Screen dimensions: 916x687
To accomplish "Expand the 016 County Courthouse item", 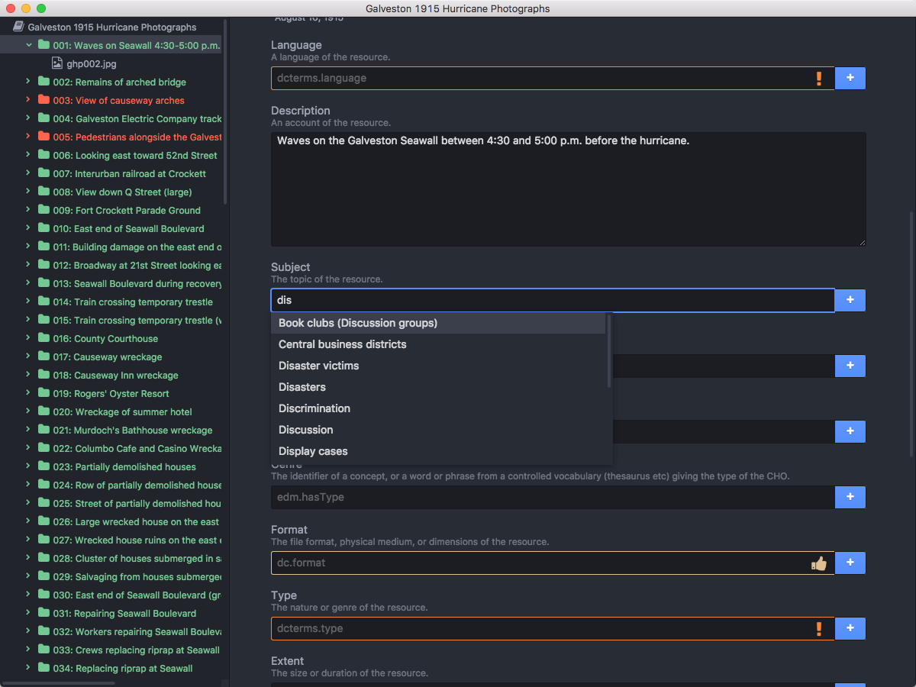I will click(x=28, y=338).
